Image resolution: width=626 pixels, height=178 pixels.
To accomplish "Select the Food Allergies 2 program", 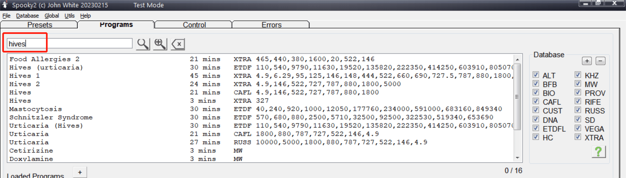I will pyautogui.click(x=260, y=59).
